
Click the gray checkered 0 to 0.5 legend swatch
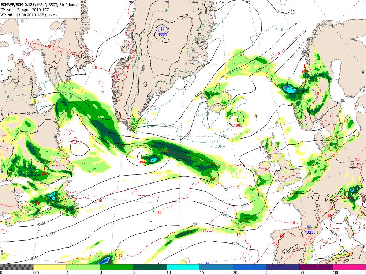click(17, 267)
